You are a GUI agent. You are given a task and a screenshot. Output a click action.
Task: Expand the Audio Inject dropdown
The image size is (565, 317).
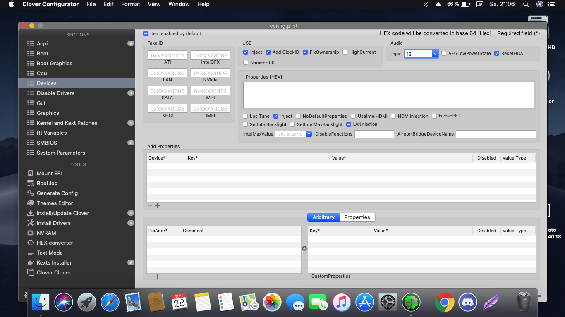pos(435,54)
